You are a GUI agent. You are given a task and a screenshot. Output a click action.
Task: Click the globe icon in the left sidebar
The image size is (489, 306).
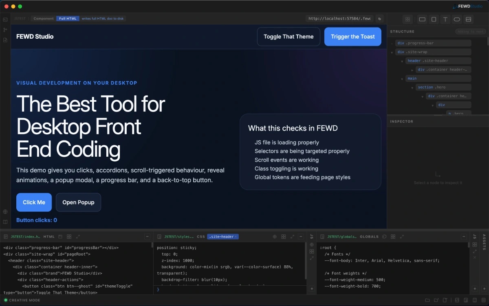pyautogui.click(x=5, y=212)
